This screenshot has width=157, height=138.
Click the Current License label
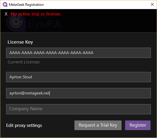24,62
